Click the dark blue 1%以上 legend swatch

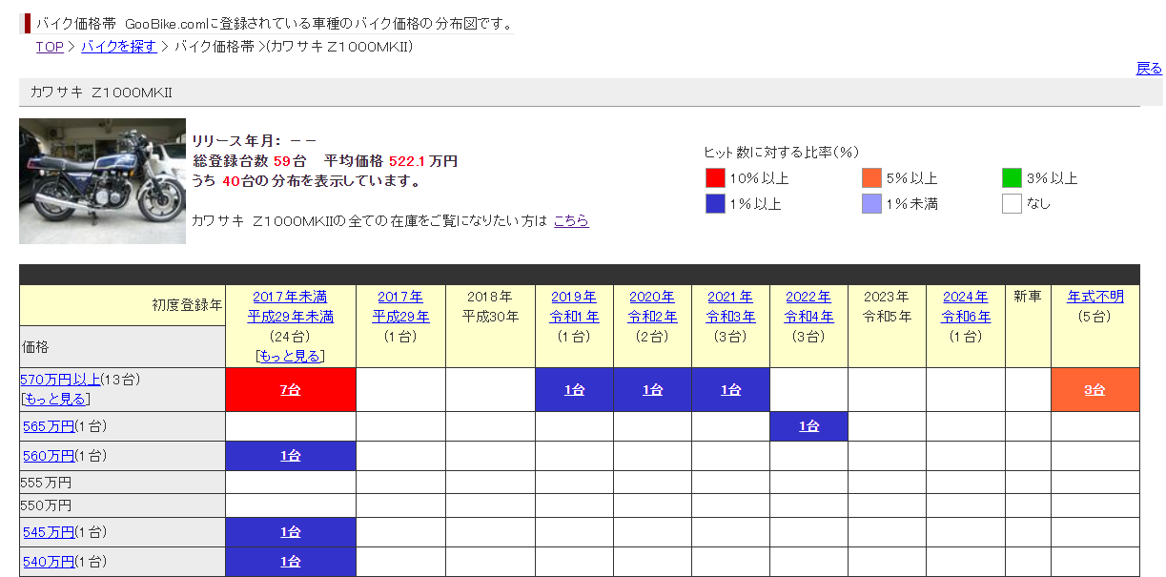click(x=715, y=203)
